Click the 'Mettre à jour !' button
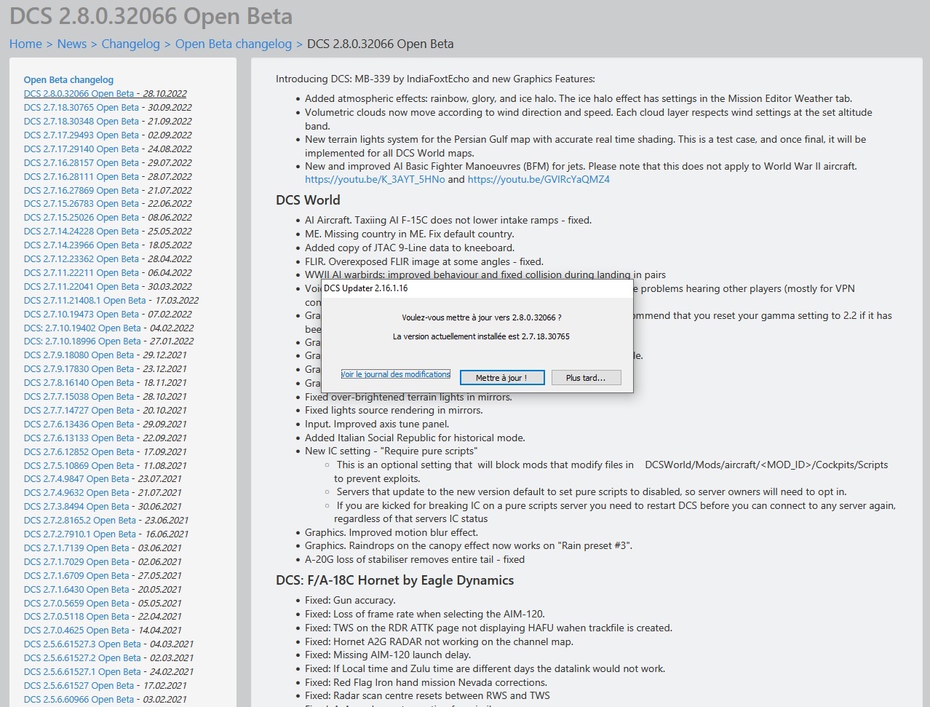This screenshot has height=707, width=930. pyautogui.click(x=501, y=377)
